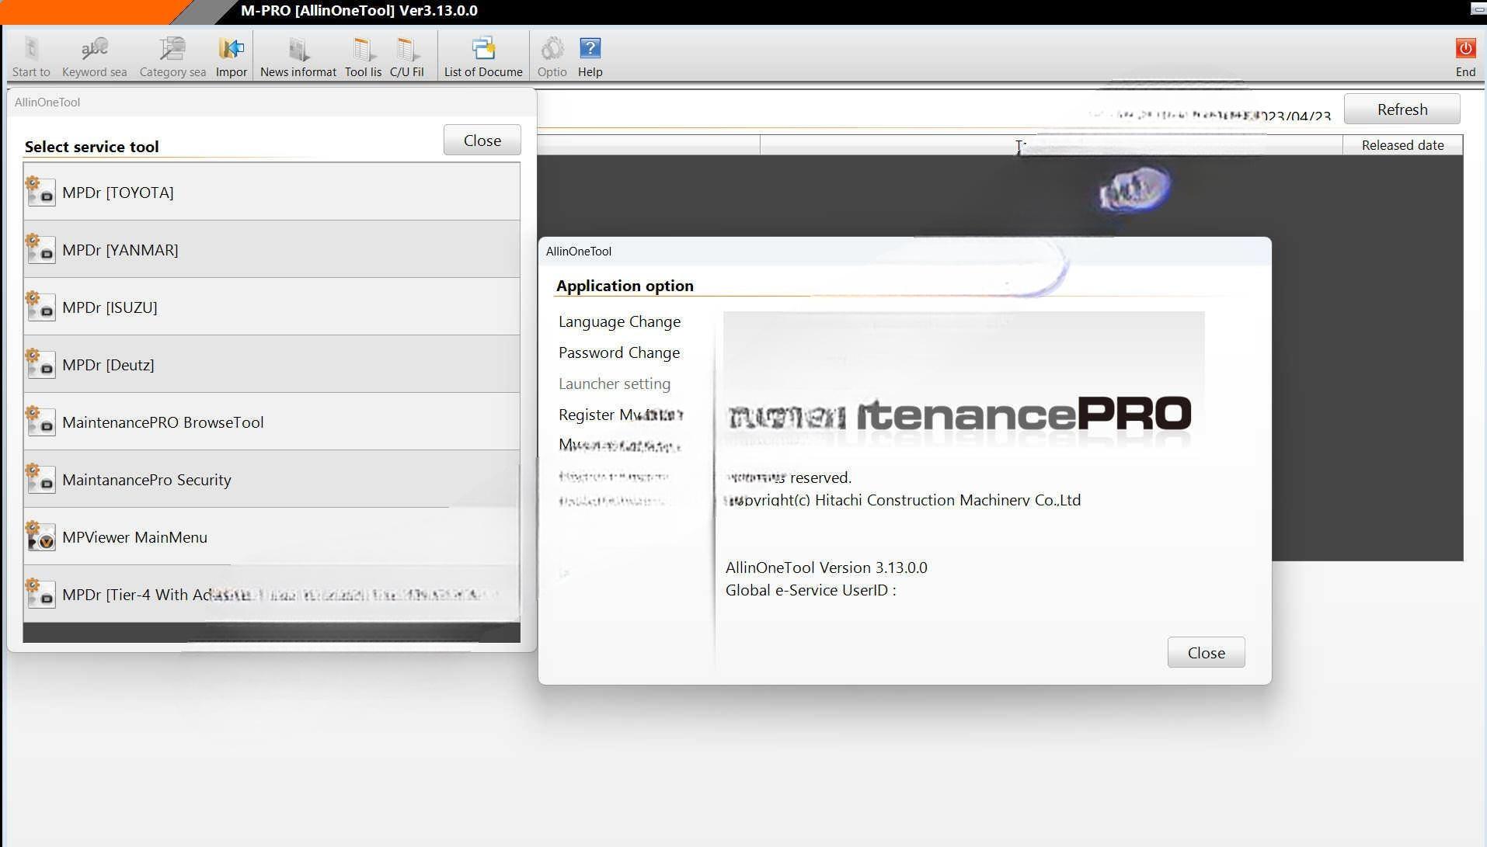Select the MPViewer MainMenu label
The width and height of the screenshot is (1487, 847).
(134, 537)
